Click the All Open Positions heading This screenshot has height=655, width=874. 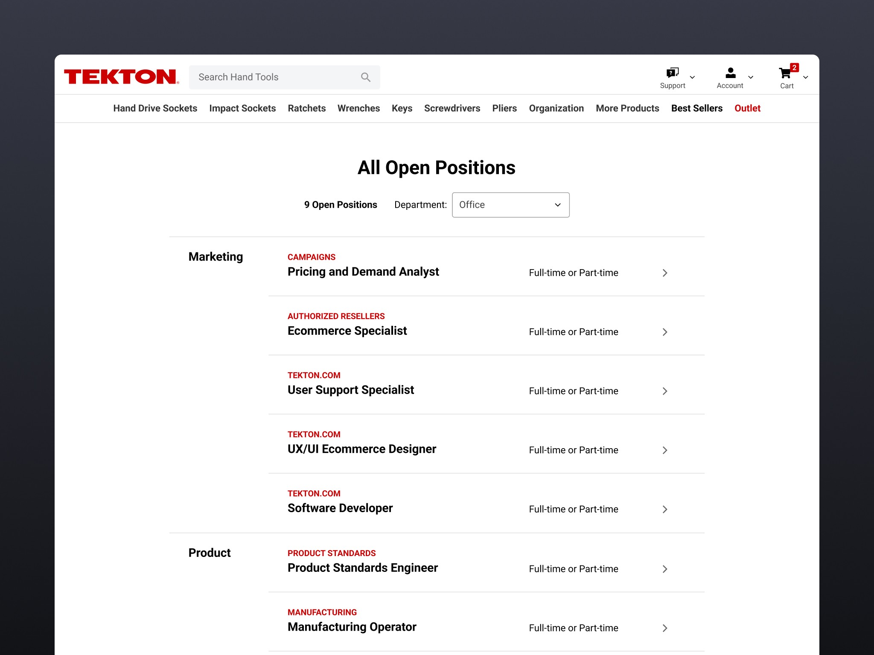coord(437,168)
